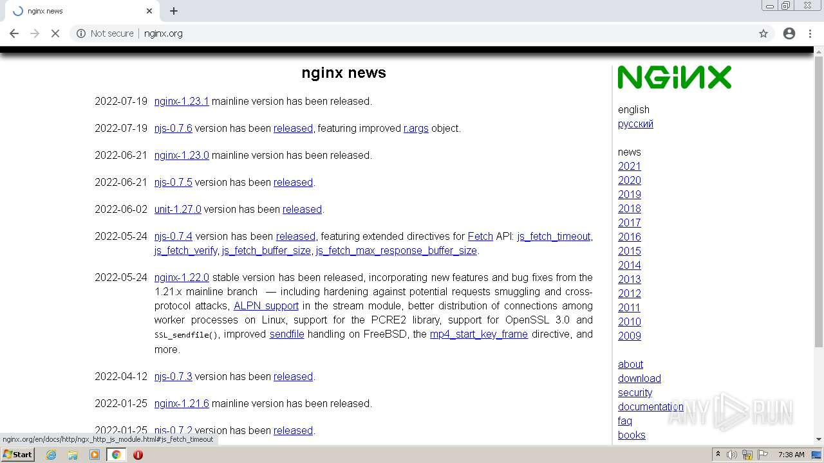Open the nginx-1.23.1 release link
The image size is (824, 463).
click(x=182, y=101)
